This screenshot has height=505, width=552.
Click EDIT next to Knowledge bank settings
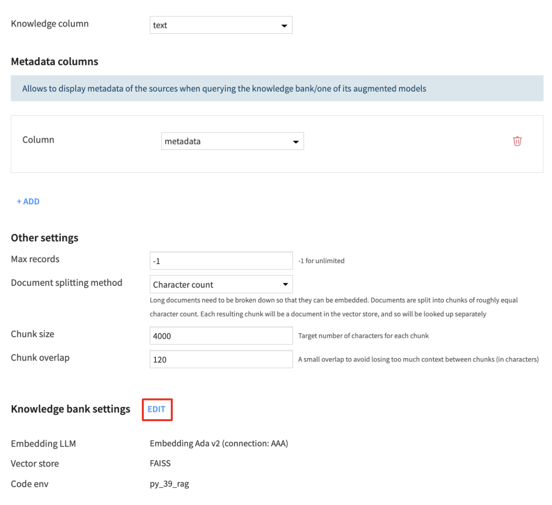coord(156,409)
